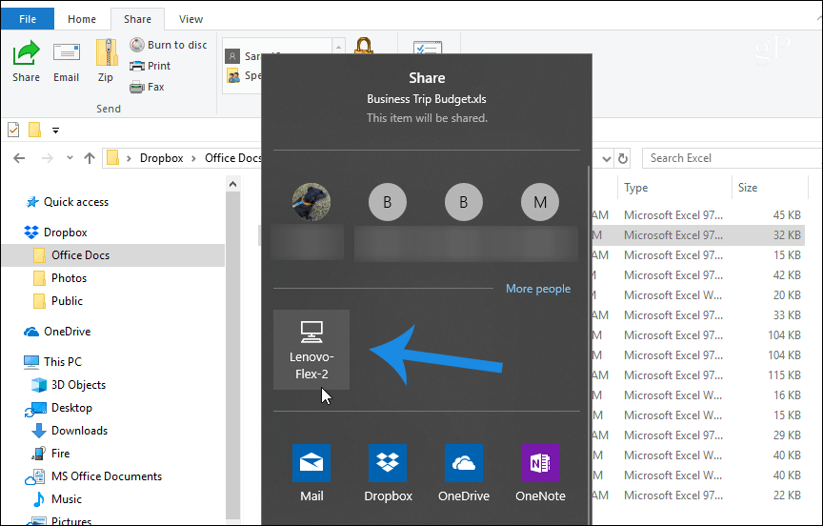Viewport: 823px width, 526px height.
Task: Click Office Docs in the address path
Action: (x=232, y=158)
